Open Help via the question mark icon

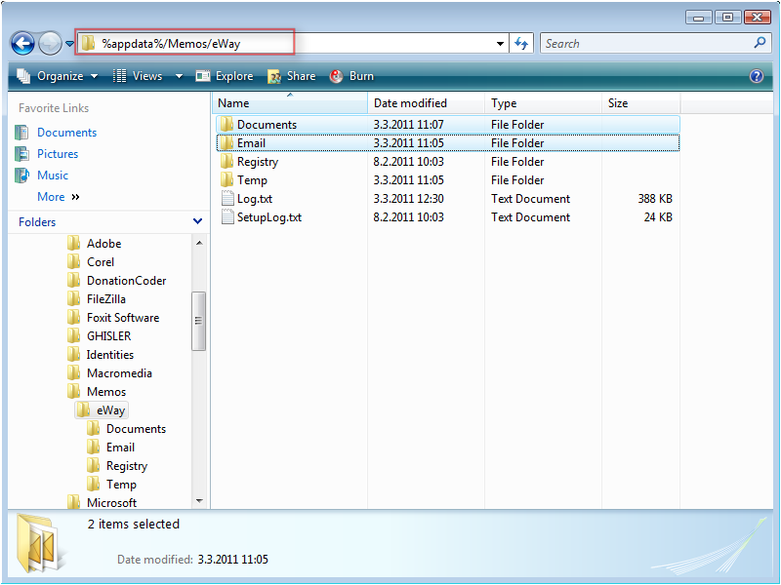pyautogui.click(x=756, y=76)
